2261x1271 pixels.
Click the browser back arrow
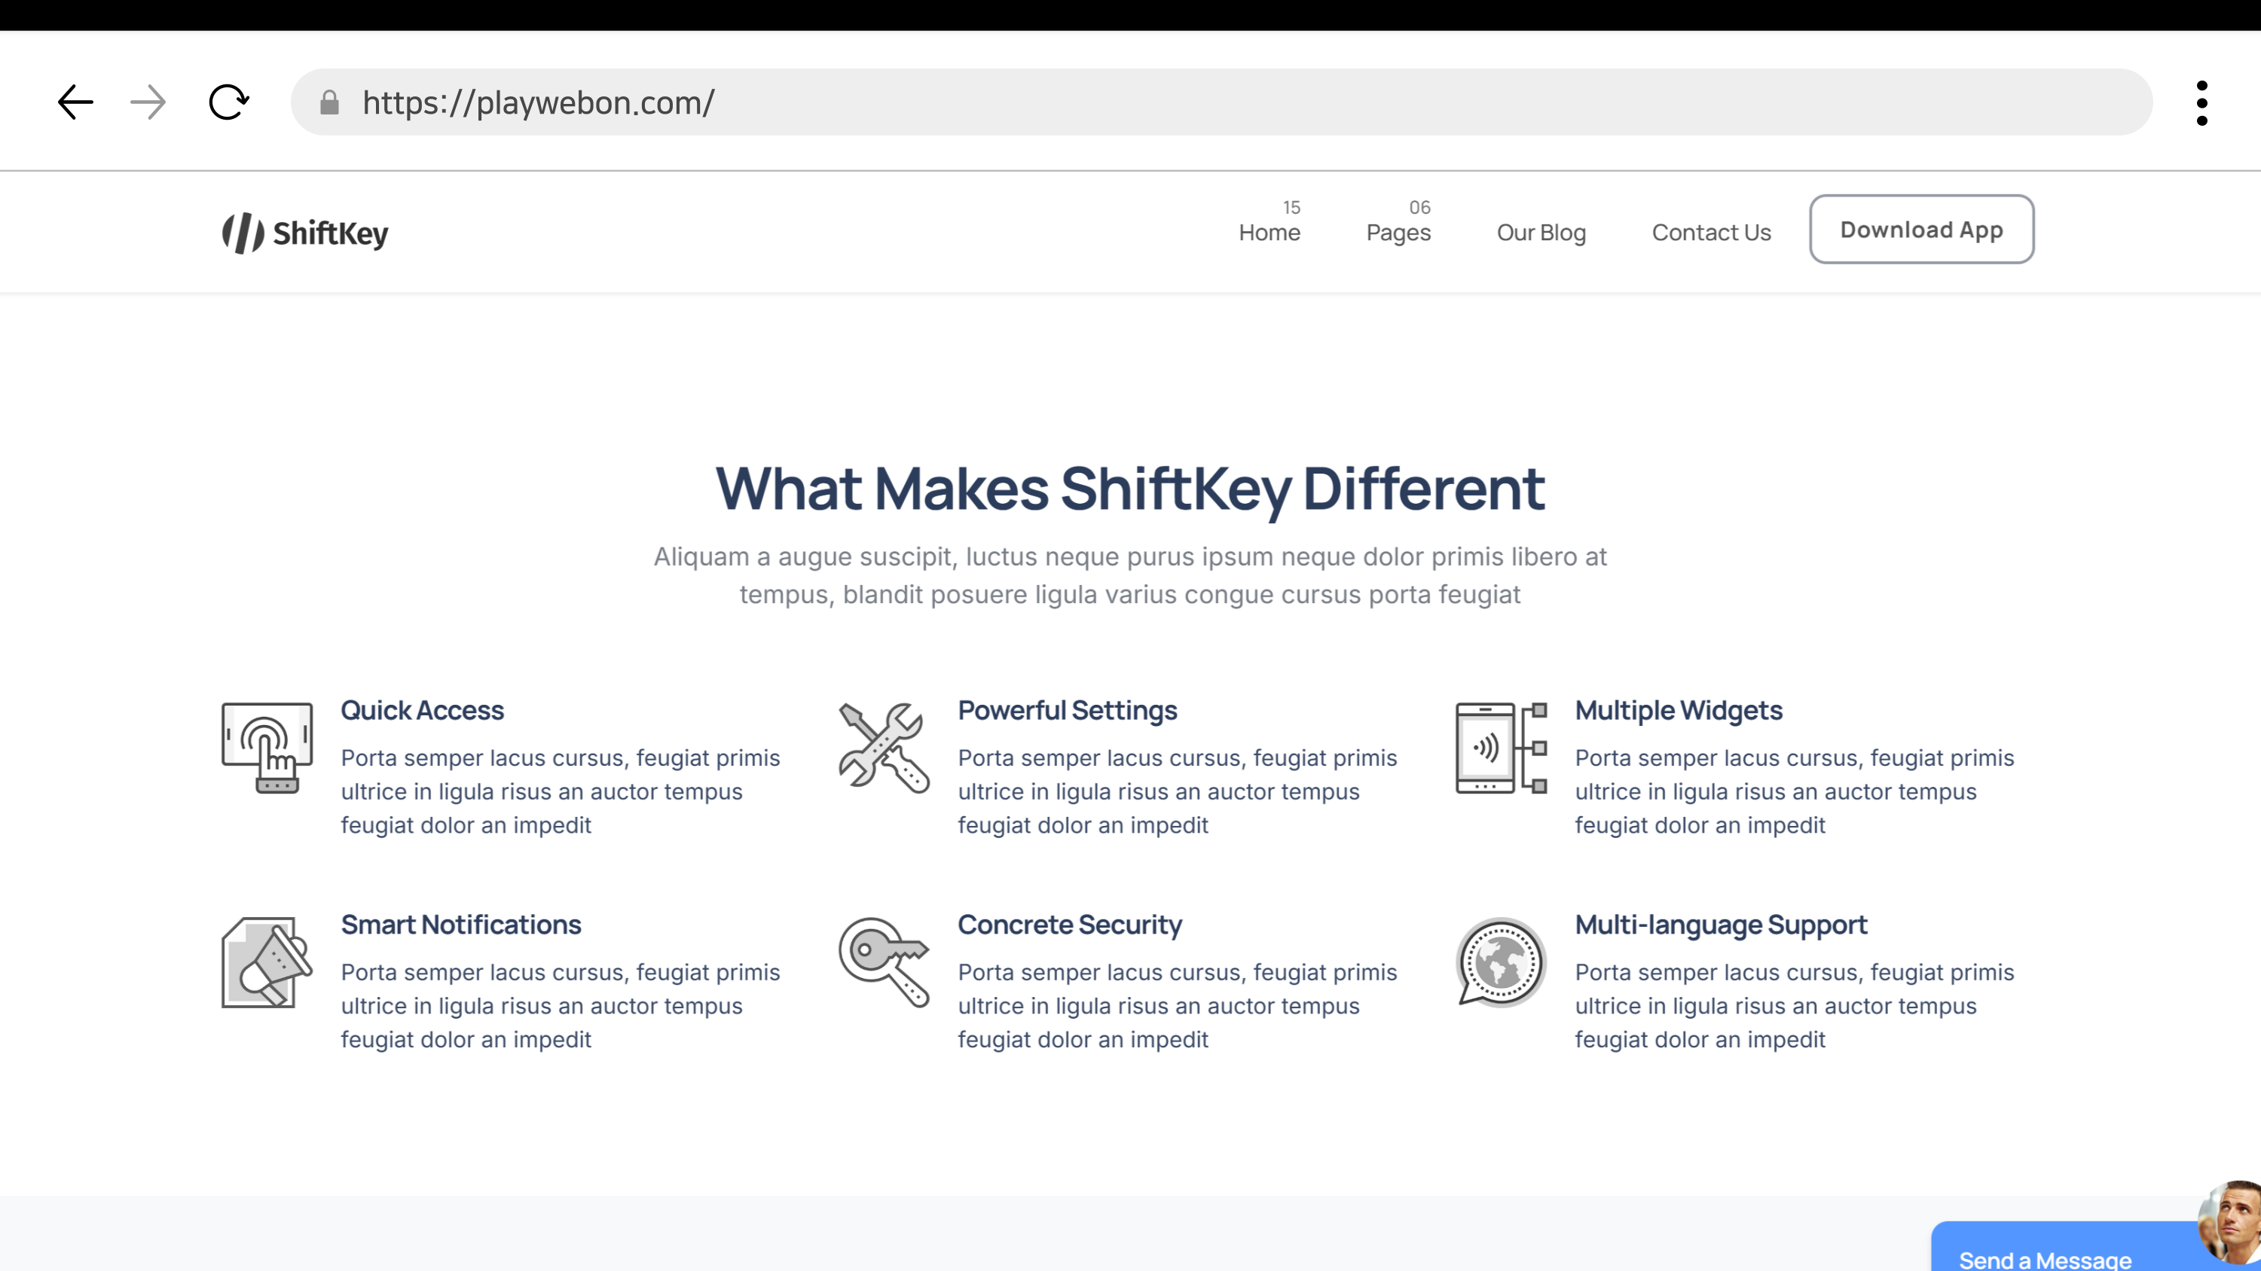75,102
